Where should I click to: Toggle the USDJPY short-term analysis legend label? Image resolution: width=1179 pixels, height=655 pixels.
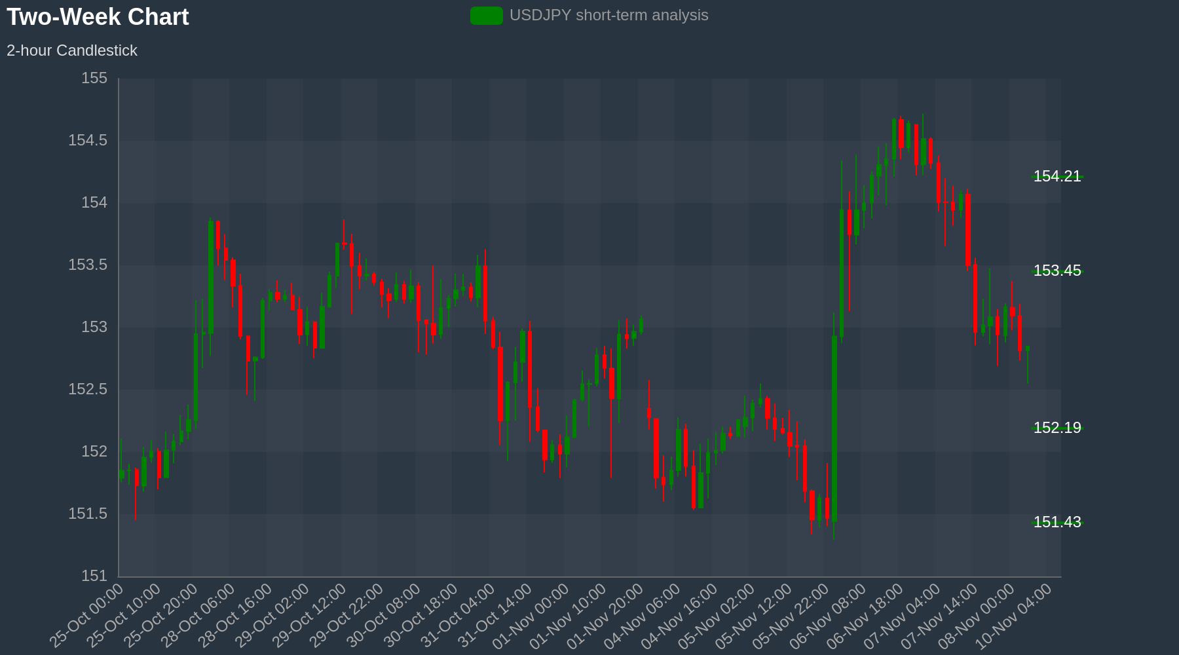point(609,15)
